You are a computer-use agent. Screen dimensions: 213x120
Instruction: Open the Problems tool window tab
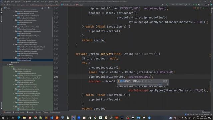(7, 112)
